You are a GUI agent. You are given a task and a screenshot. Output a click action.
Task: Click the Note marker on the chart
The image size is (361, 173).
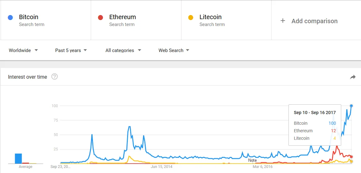pyautogui.click(x=252, y=160)
